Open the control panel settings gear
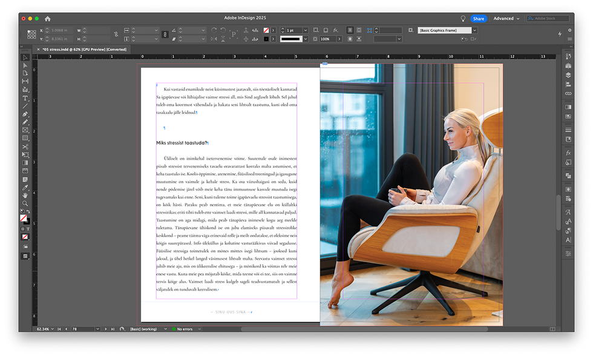The image size is (593, 356). [x=569, y=30]
